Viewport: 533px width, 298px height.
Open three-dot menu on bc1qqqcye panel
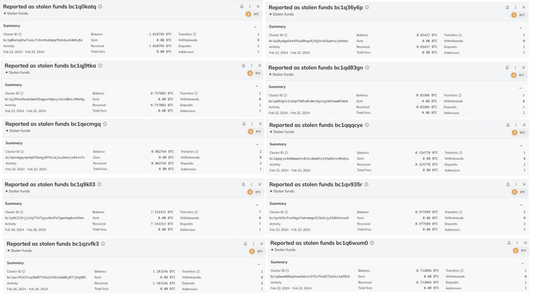pos(516,125)
